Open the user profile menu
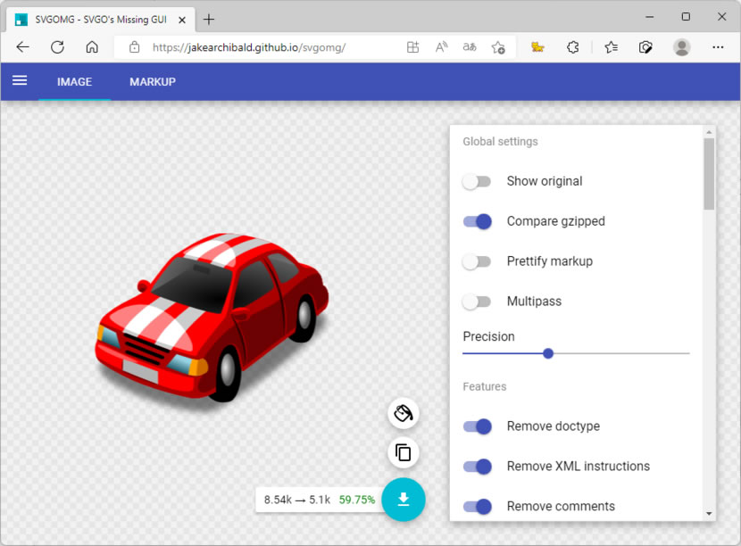741x546 pixels. pos(681,47)
